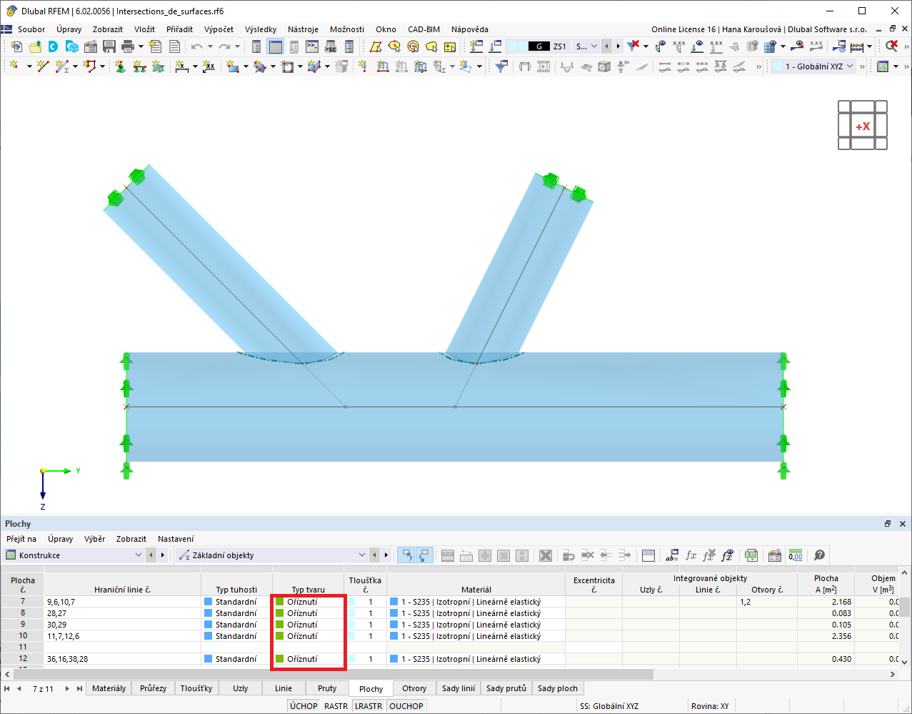Screen dimensions: 912x714
Task: Undo the last action
Action: coord(197,46)
